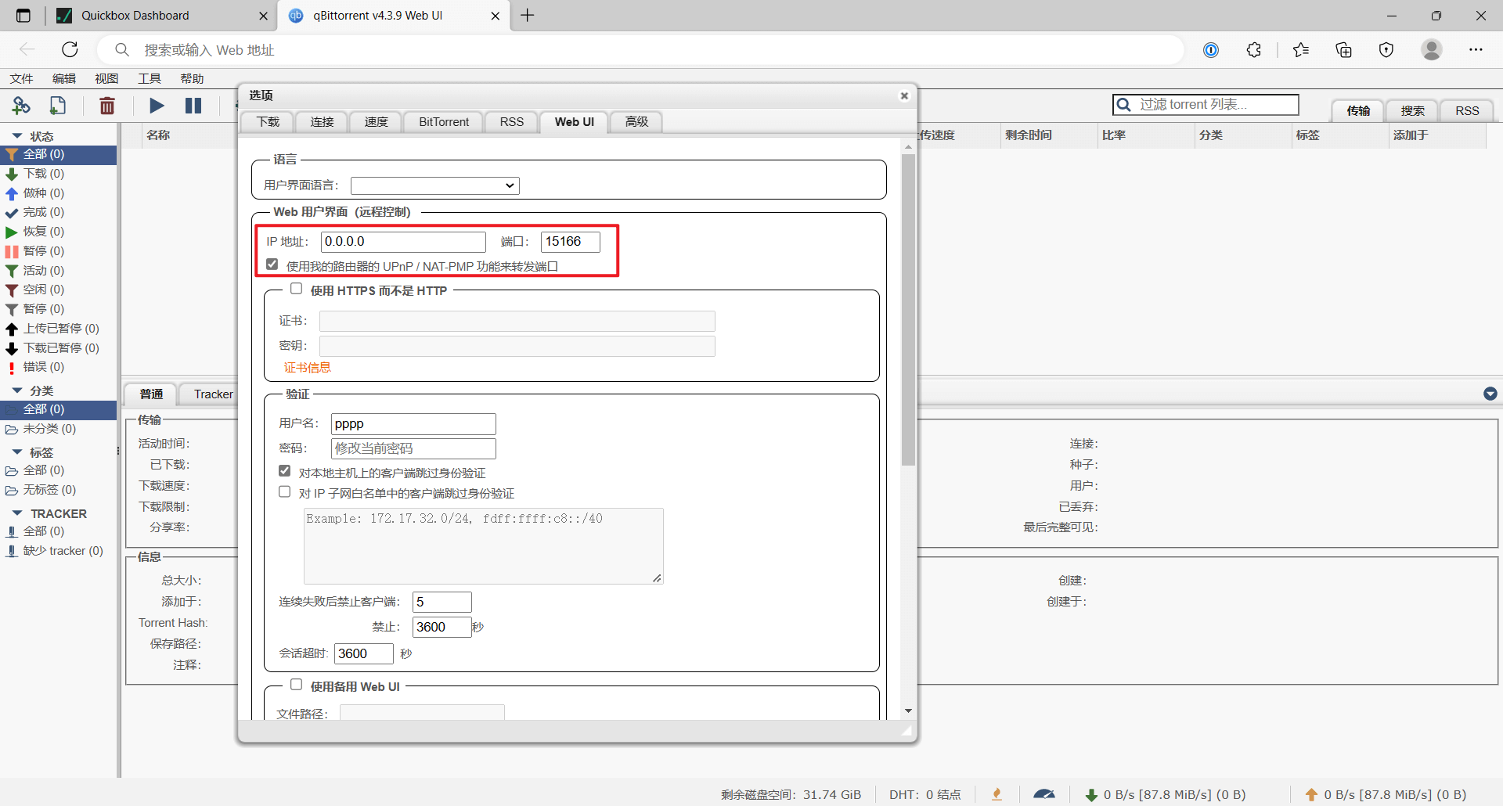Close the options dialog with X

pyautogui.click(x=904, y=95)
